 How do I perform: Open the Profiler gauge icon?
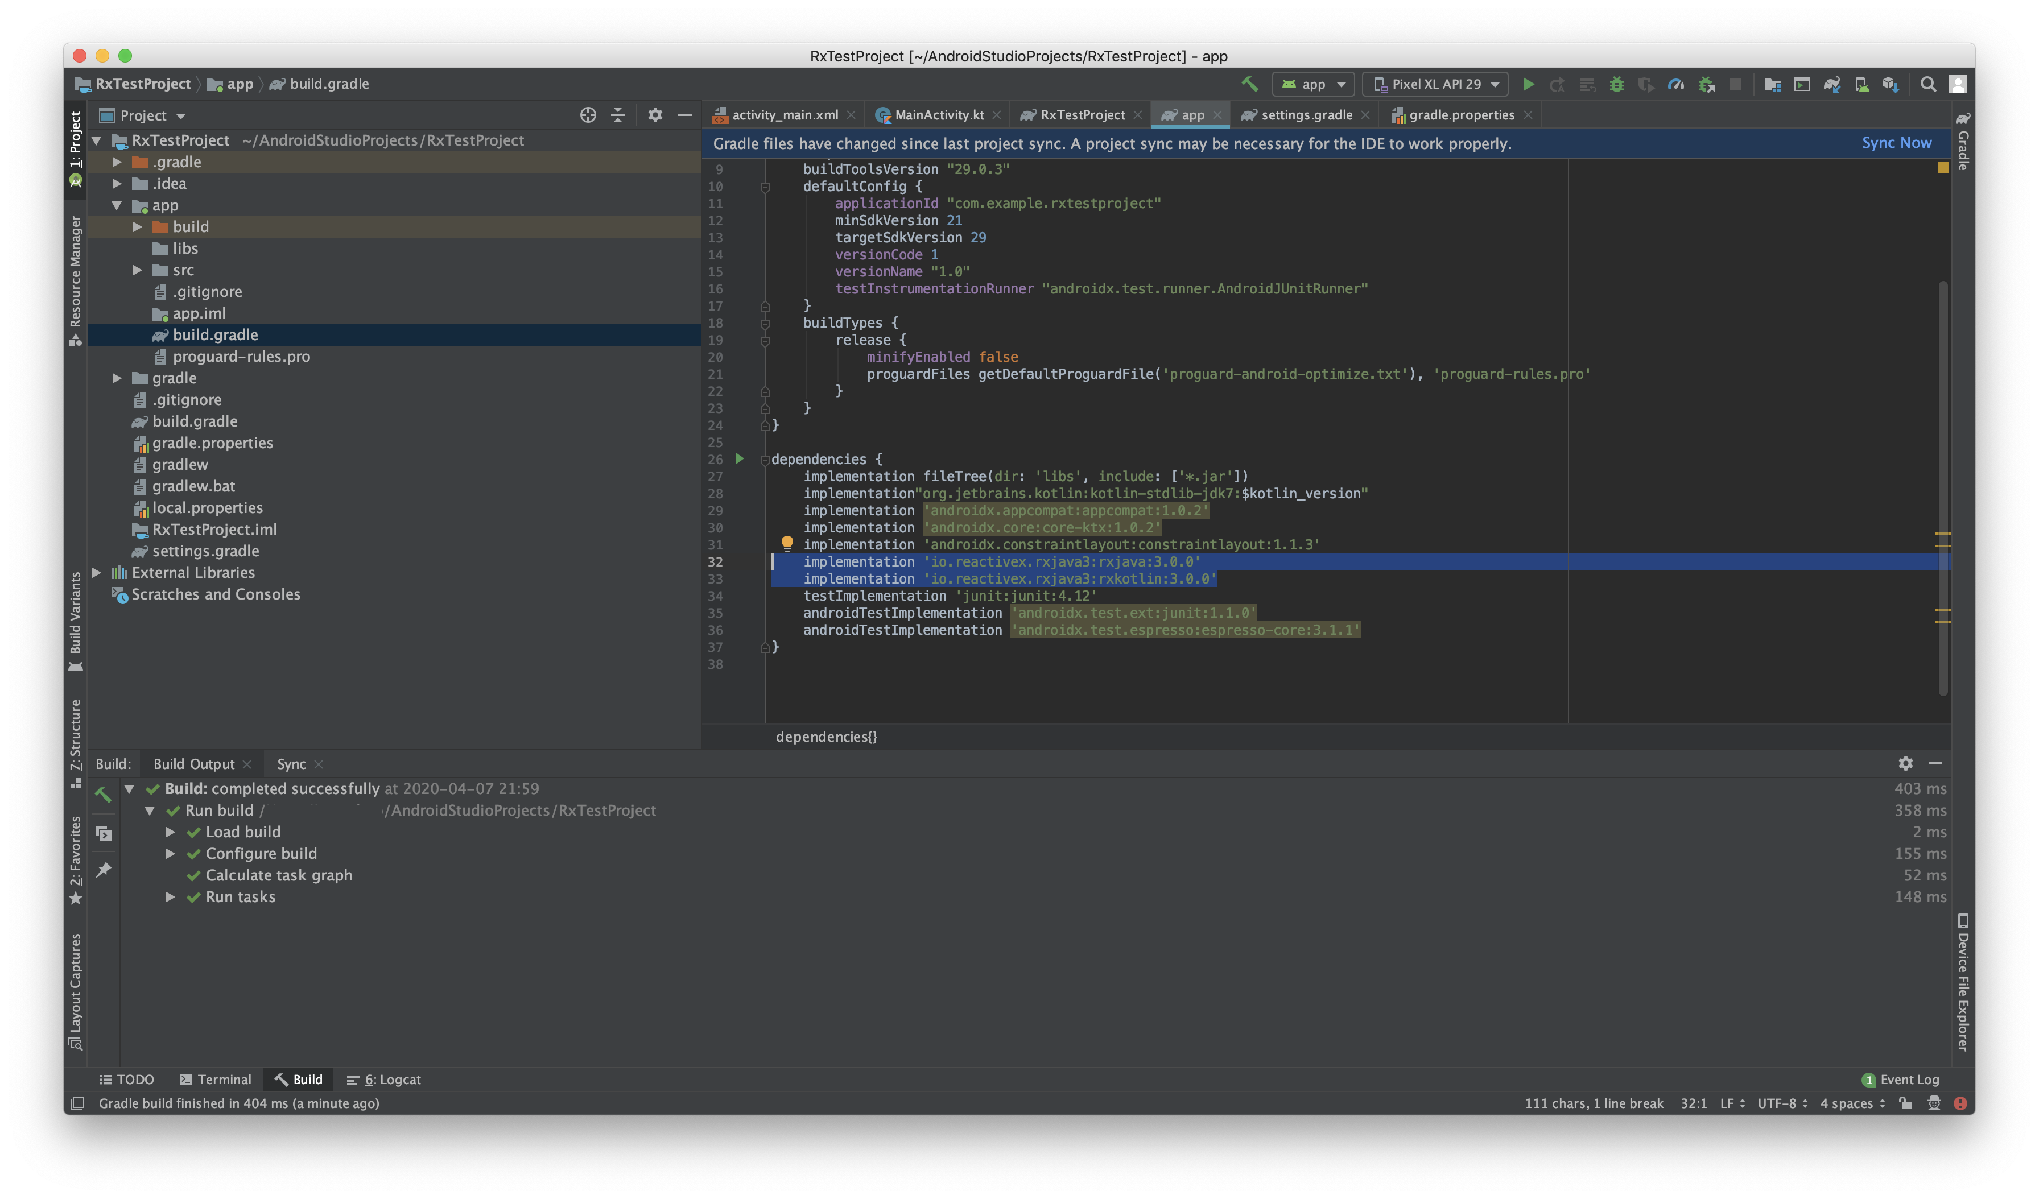coord(1675,84)
